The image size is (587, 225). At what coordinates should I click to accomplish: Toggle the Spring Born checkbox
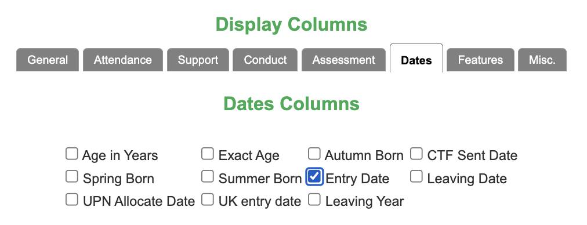pos(71,177)
